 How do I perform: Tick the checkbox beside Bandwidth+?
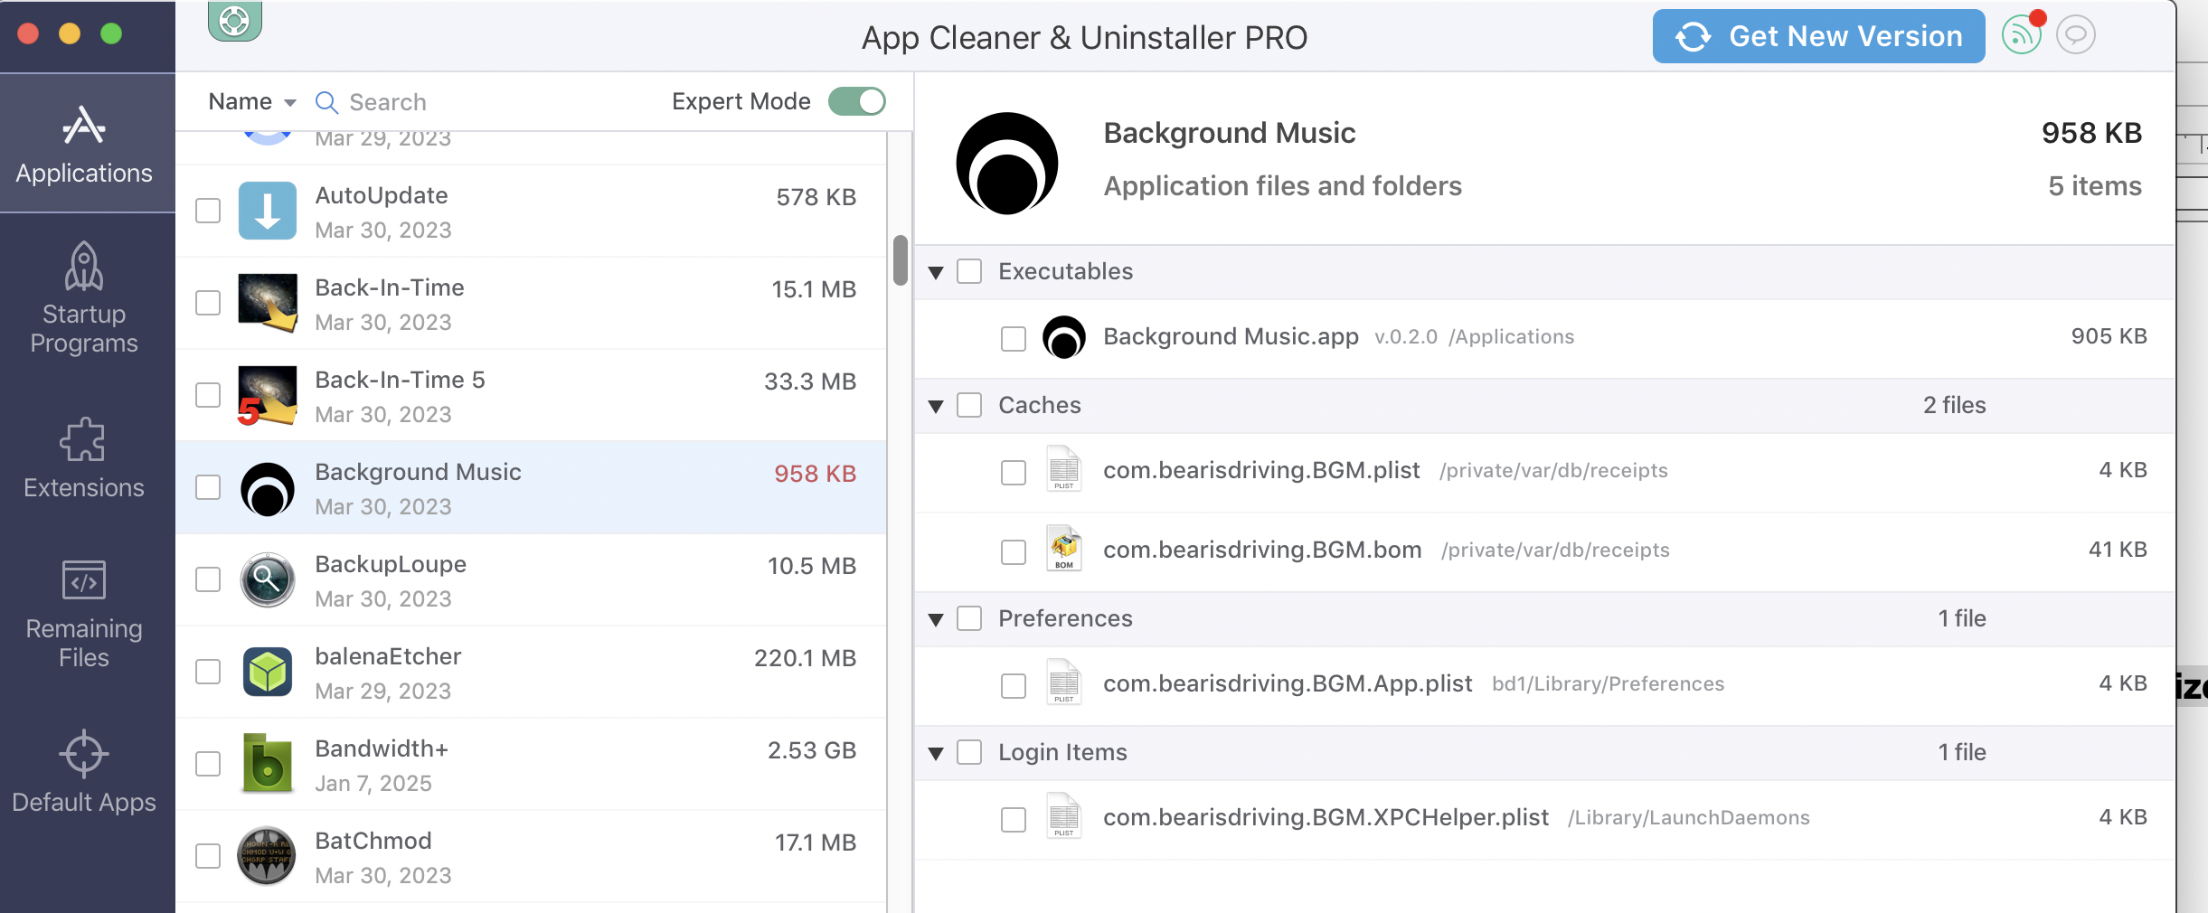point(208,764)
